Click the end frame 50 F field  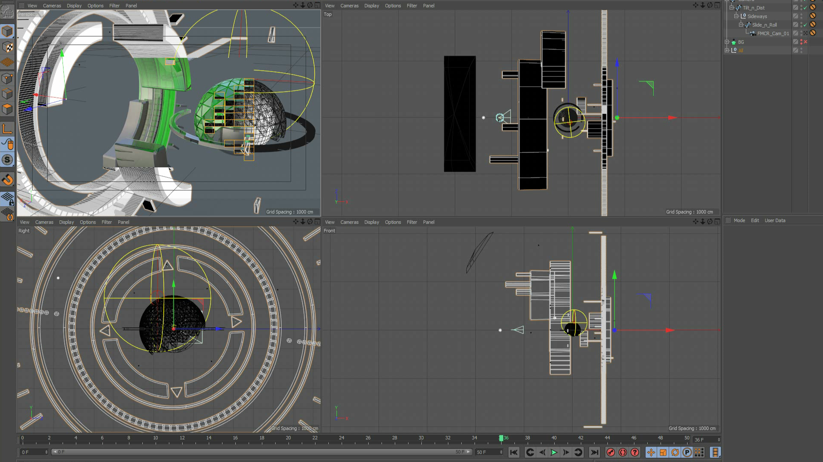tap(486, 452)
